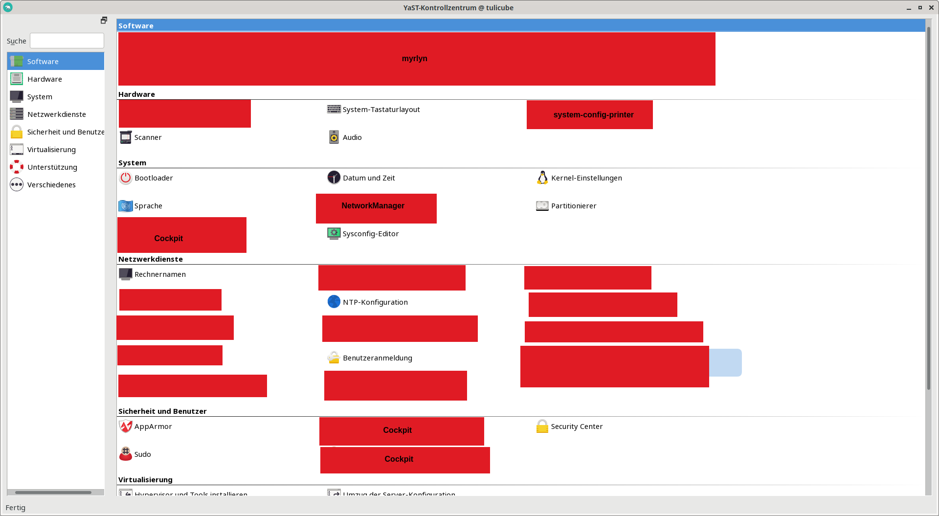Screen dimensions: 939x516
Task: Click the detach panel icon above the search
Action: (x=104, y=20)
